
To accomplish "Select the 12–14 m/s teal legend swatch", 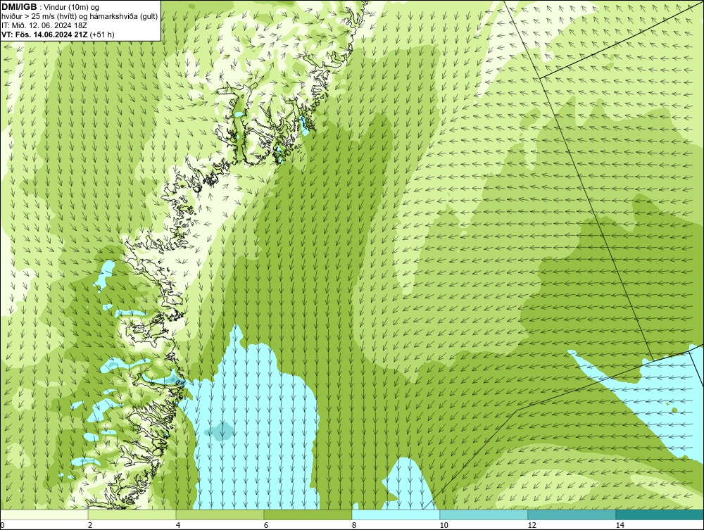I will tap(572, 515).
